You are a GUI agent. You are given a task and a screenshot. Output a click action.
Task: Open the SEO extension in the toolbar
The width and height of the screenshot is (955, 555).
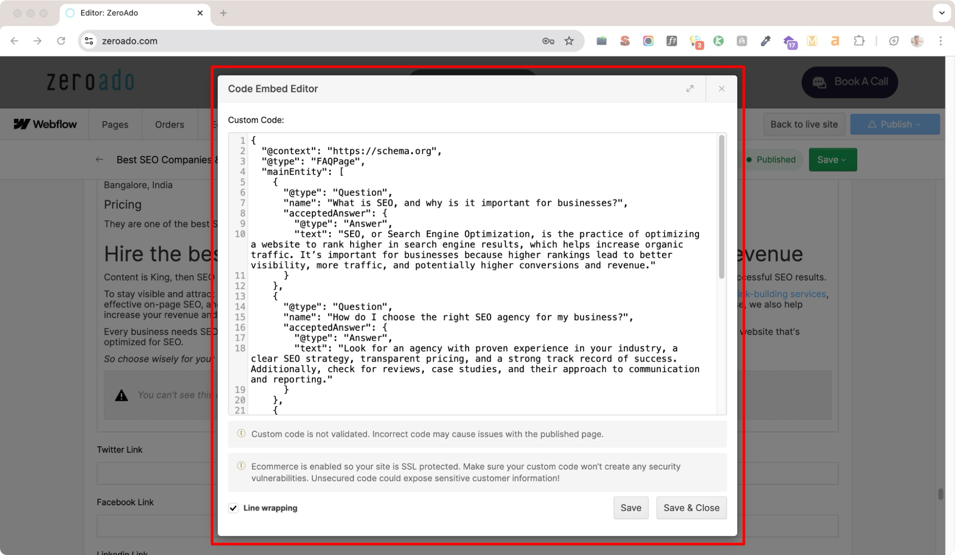pyautogui.click(x=624, y=41)
